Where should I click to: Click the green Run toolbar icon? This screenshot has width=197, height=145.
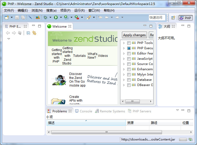click(56, 17)
